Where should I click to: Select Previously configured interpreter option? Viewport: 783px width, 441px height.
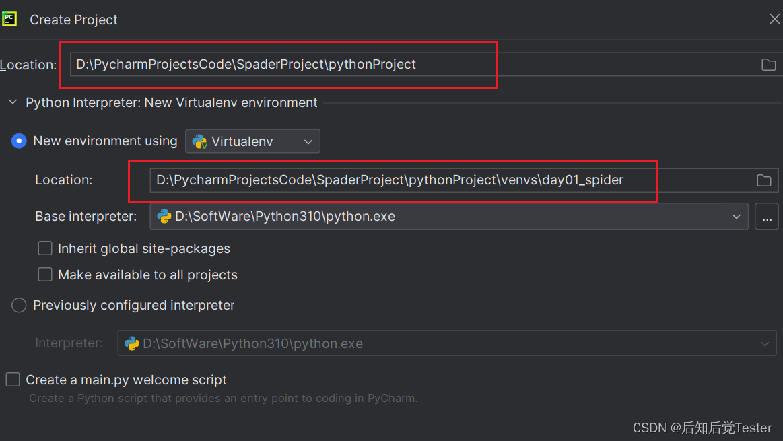click(x=18, y=305)
